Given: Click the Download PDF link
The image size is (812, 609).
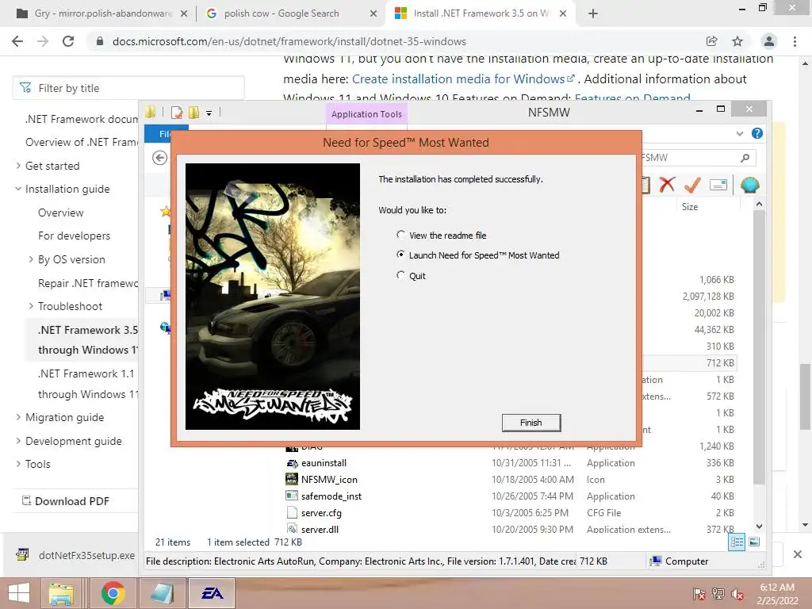Looking at the screenshot, I should coord(66,501).
